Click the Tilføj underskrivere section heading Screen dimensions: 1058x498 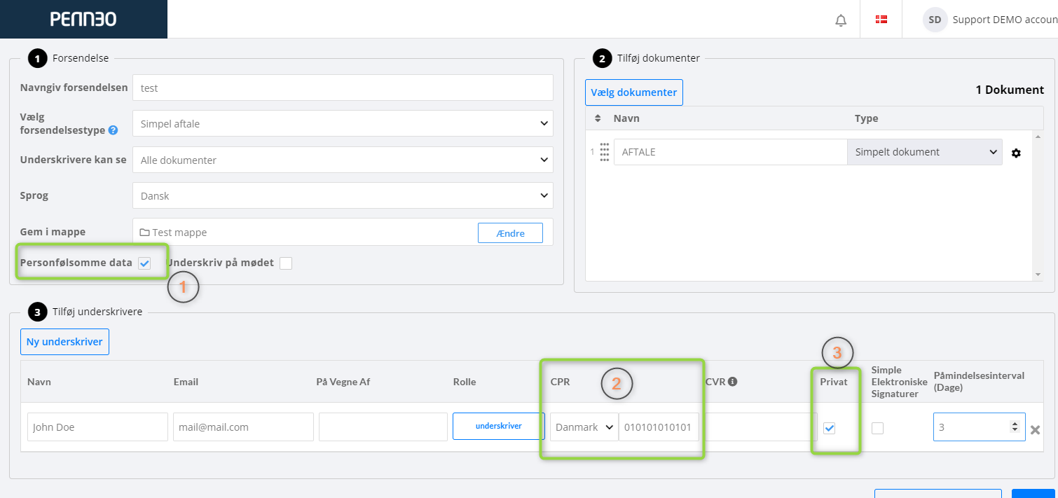[97, 312]
